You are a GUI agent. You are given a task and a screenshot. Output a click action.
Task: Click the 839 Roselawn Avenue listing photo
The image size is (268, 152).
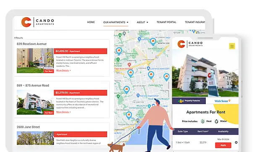click(x=35, y=60)
